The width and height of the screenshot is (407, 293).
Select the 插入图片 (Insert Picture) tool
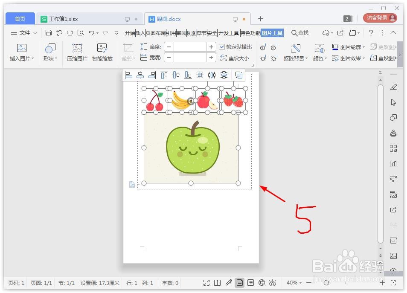pos(21,51)
